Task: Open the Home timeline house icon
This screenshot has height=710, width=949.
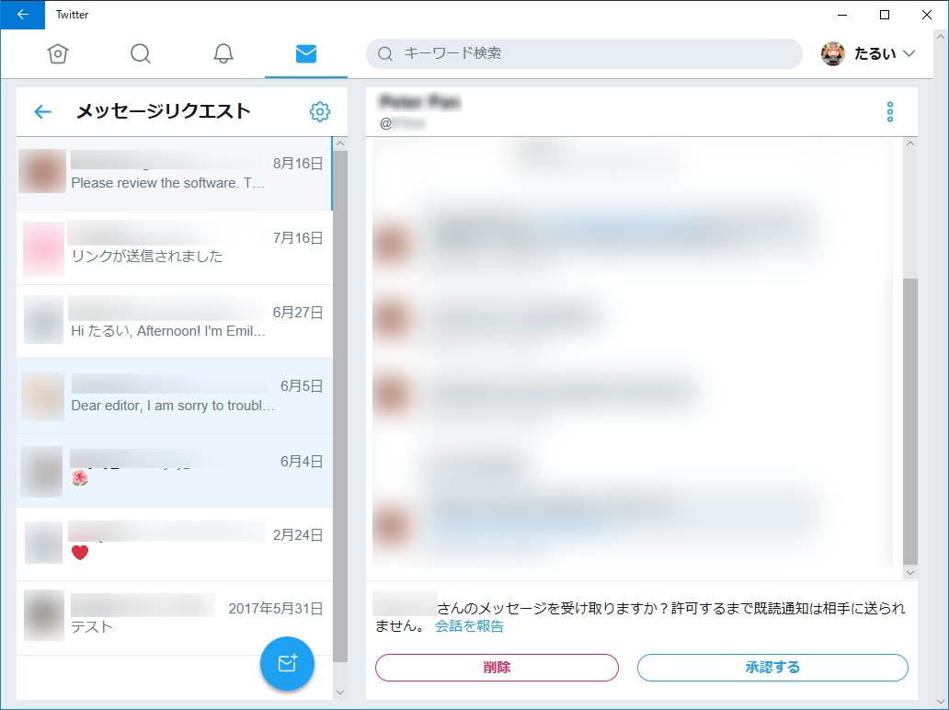Action: tap(58, 54)
